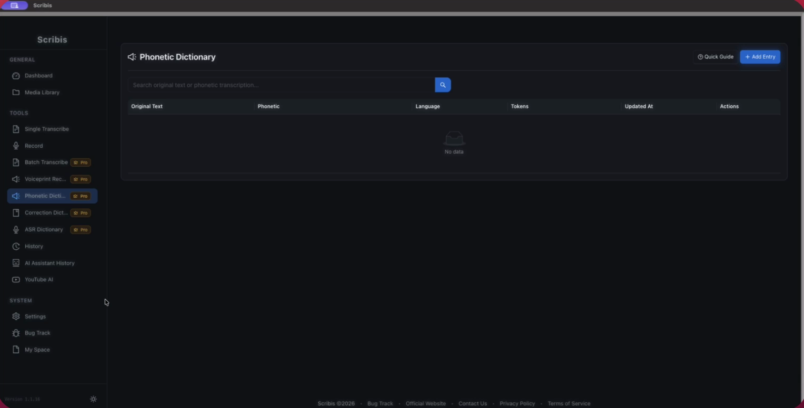Open Privacy Policy footer link

517,404
